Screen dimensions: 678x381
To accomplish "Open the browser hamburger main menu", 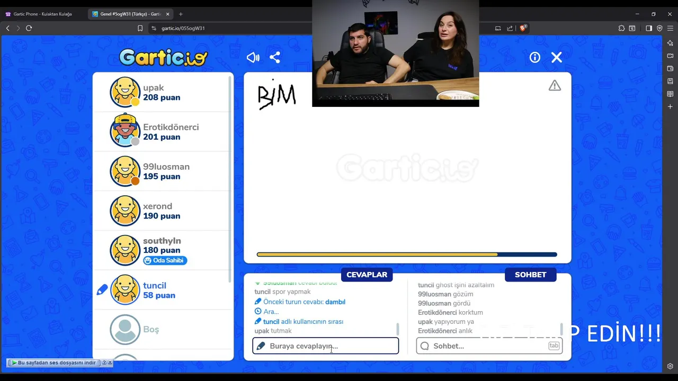I will [671, 28].
